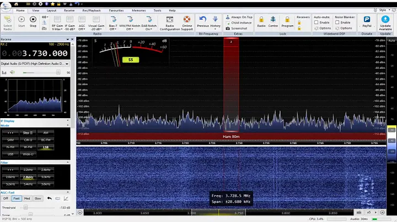397x222 pixels.
Task: Open Noise Blanker Options gear
Action: pos(337,28)
